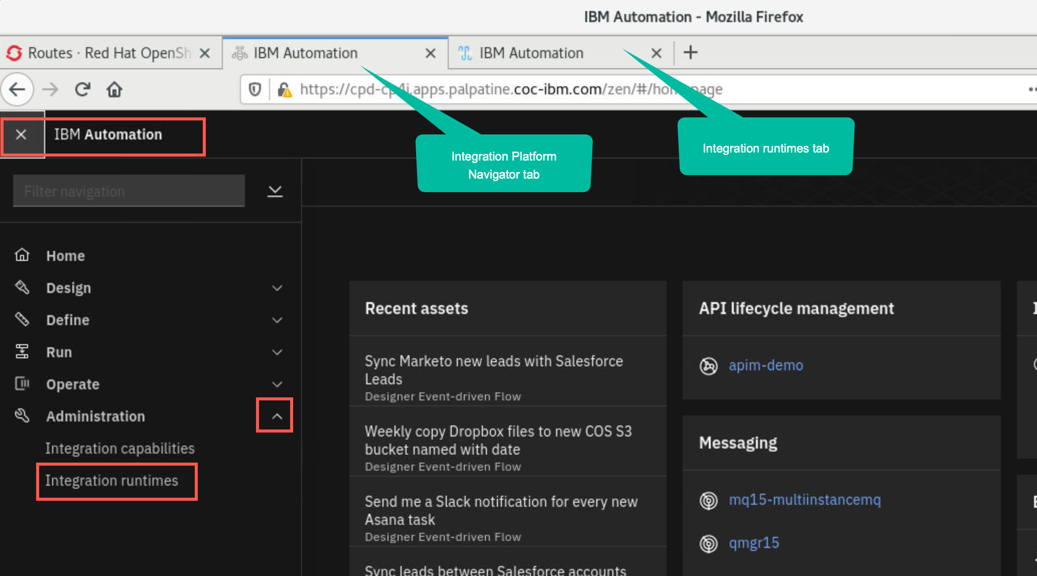Collapse the Administration menu section
The image size is (1037, 576).
[x=277, y=416]
